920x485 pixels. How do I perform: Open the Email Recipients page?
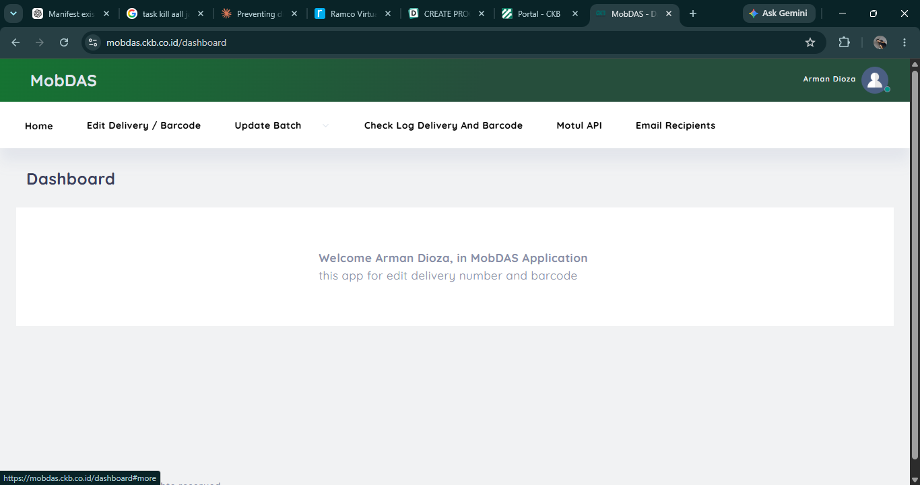tap(676, 125)
